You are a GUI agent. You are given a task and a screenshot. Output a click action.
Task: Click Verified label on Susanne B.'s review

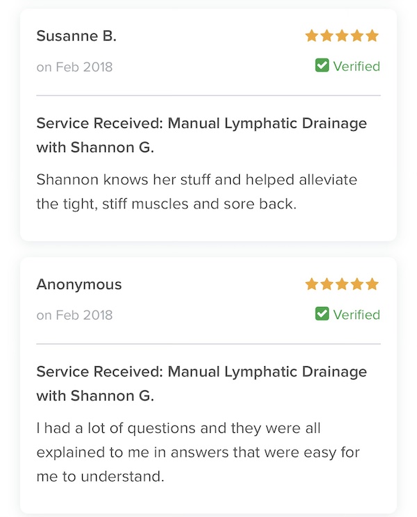coord(357,66)
